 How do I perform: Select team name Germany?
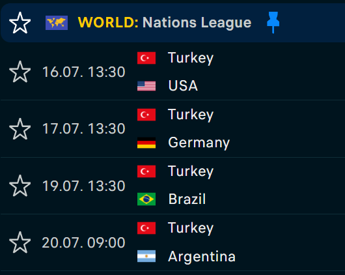click(199, 143)
